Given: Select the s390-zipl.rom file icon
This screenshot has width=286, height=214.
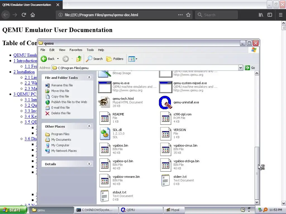Looking at the screenshot, I should (166, 118).
